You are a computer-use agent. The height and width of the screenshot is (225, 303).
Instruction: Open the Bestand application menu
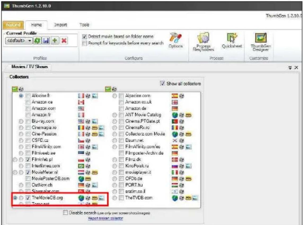point(13,25)
